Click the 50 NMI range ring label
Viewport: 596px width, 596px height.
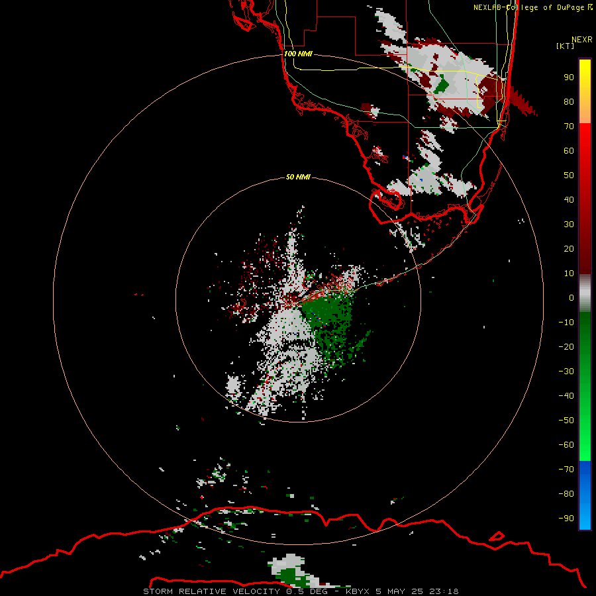coord(298,177)
